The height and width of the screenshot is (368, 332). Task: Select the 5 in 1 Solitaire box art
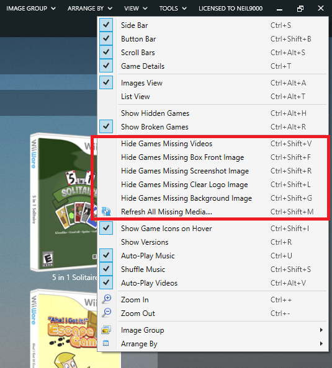(63, 202)
